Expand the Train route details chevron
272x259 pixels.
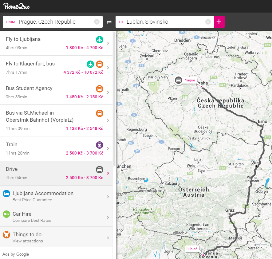pos(108,149)
